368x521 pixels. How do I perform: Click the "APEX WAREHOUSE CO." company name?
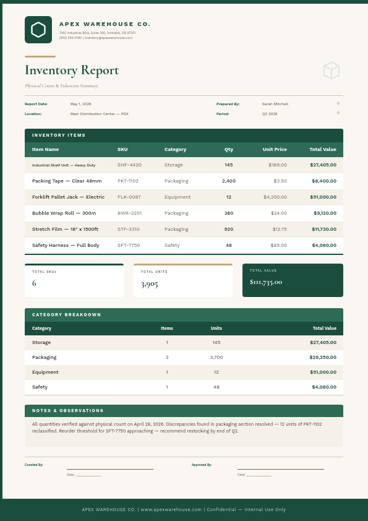(x=105, y=24)
